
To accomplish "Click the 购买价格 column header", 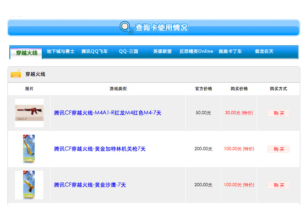I will [x=239, y=89].
